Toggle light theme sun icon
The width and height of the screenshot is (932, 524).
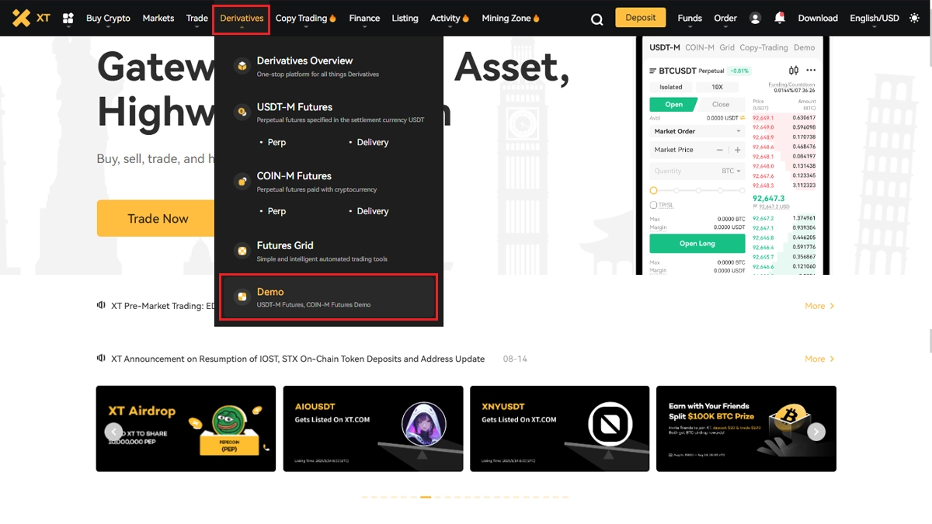click(x=914, y=18)
